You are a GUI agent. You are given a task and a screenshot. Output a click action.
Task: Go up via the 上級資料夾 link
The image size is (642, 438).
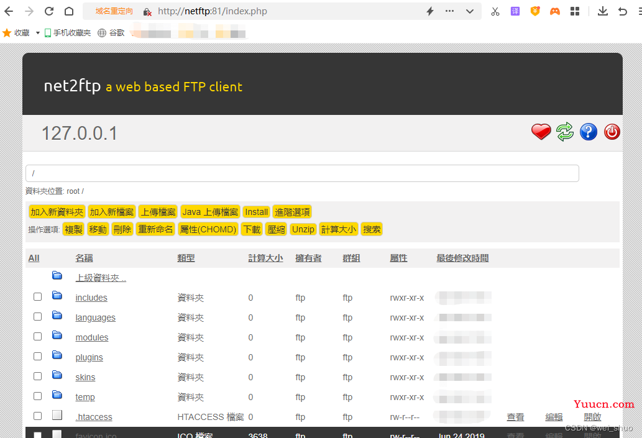point(101,278)
